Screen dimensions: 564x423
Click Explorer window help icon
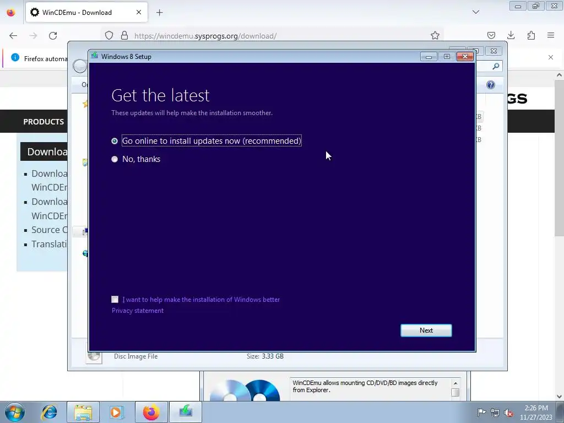(x=490, y=85)
